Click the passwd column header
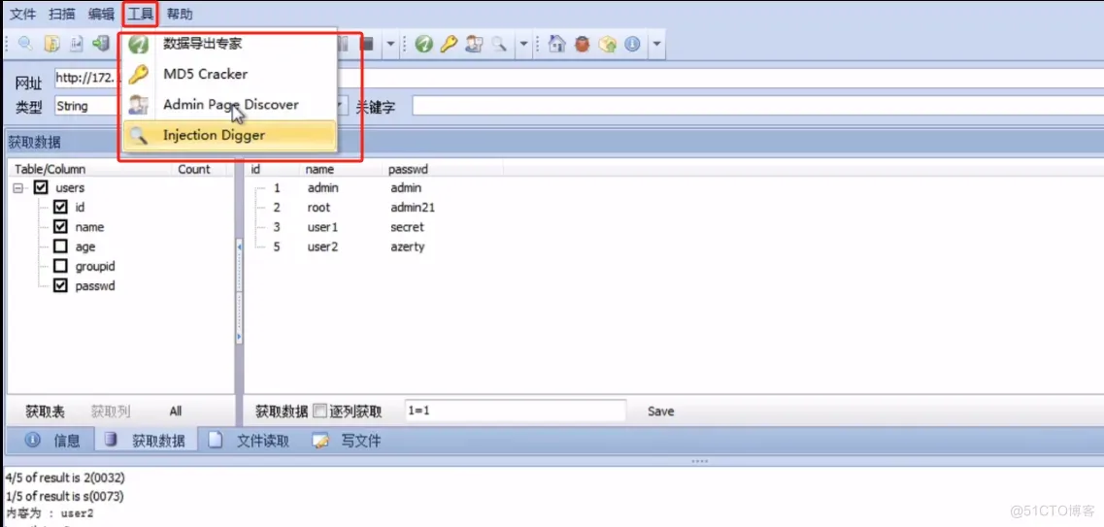This screenshot has width=1104, height=527. click(x=442, y=170)
